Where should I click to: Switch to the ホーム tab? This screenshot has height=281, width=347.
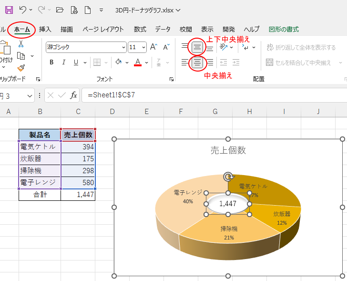coord(22,30)
